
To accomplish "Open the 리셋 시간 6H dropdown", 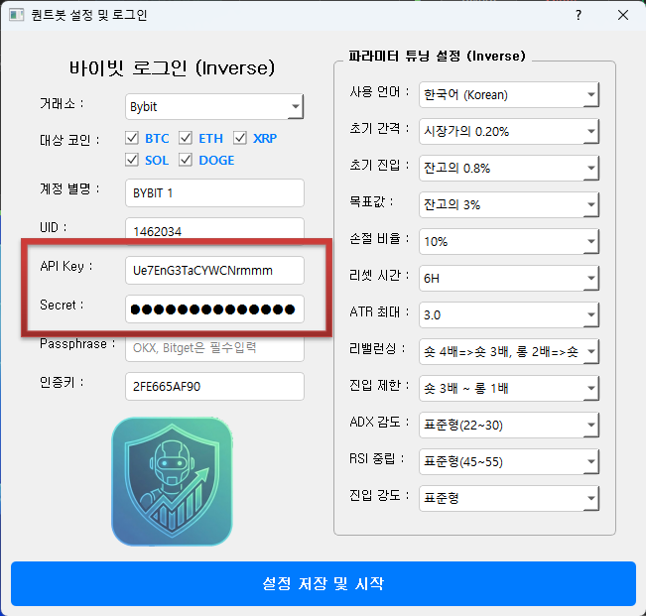I will 508,279.
